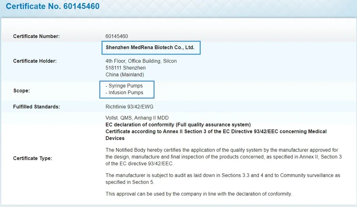Screen dimensions: 357x207
Task: Click the "Certificate Type:" field label
Action: tap(32, 158)
